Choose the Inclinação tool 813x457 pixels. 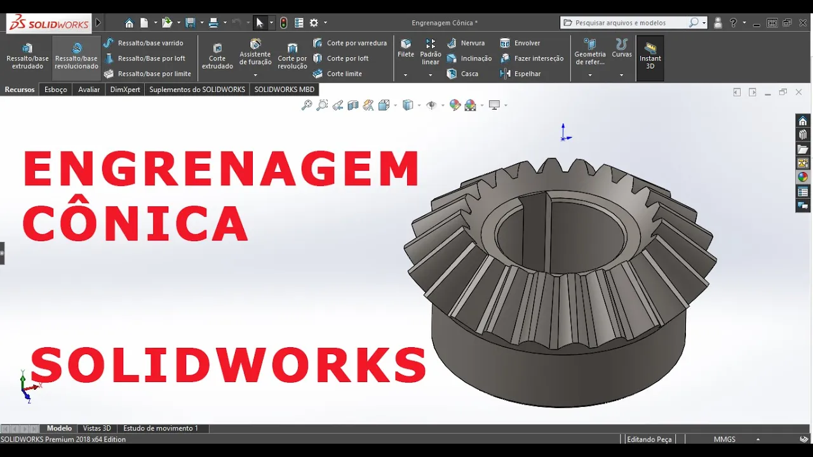pyautogui.click(x=469, y=58)
